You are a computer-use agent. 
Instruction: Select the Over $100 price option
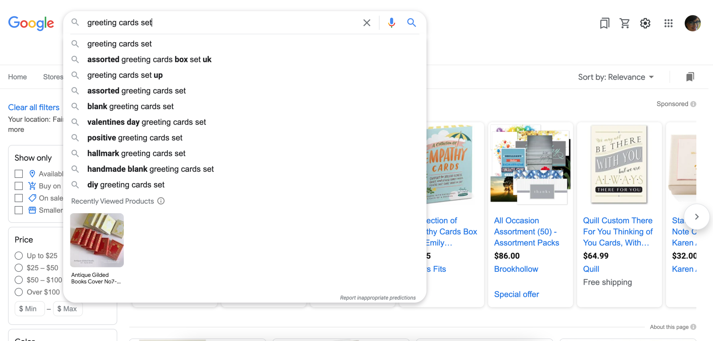tap(19, 292)
